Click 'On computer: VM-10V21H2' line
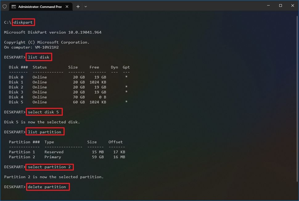299x201 pixels. [31, 47]
